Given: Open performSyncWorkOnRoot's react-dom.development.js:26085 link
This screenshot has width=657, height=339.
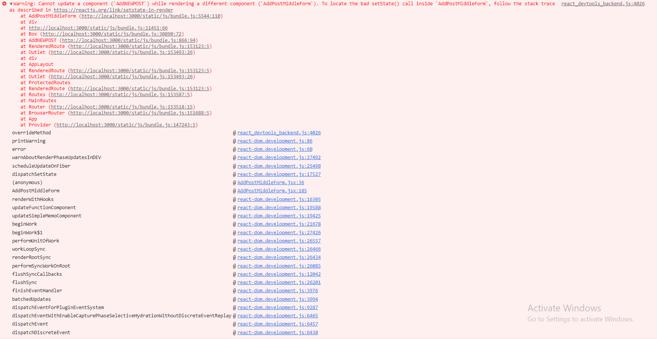Looking at the screenshot, I should tap(279, 266).
